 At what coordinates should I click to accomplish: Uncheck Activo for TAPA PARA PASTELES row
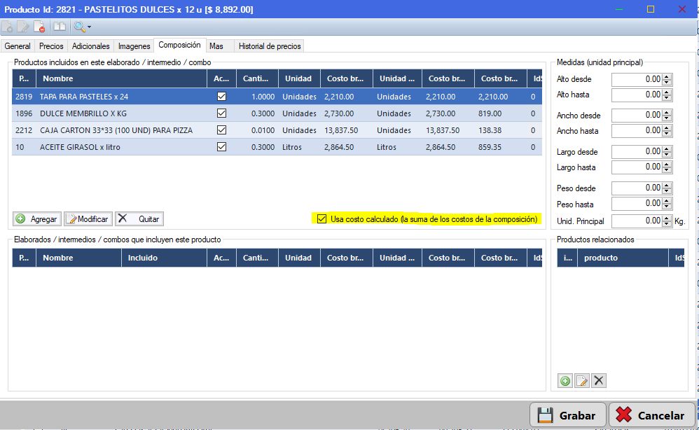point(221,96)
